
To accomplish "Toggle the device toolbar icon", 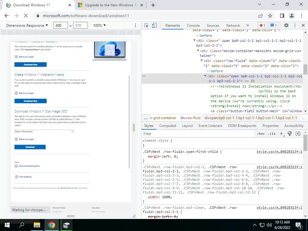I will [x=154, y=26].
